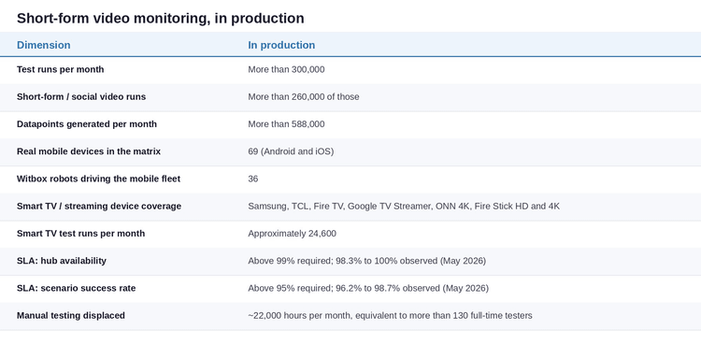Select 'Smart TV test runs per month'
The width and height of the screenshot is (701, 344).
[81, 233]
